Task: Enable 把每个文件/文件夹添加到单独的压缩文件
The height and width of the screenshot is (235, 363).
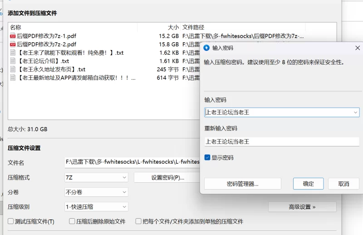Action: (138, 222)
